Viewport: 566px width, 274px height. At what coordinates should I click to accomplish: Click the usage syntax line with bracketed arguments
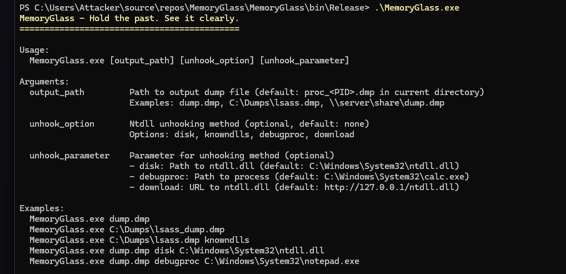[x=189, y=60]
